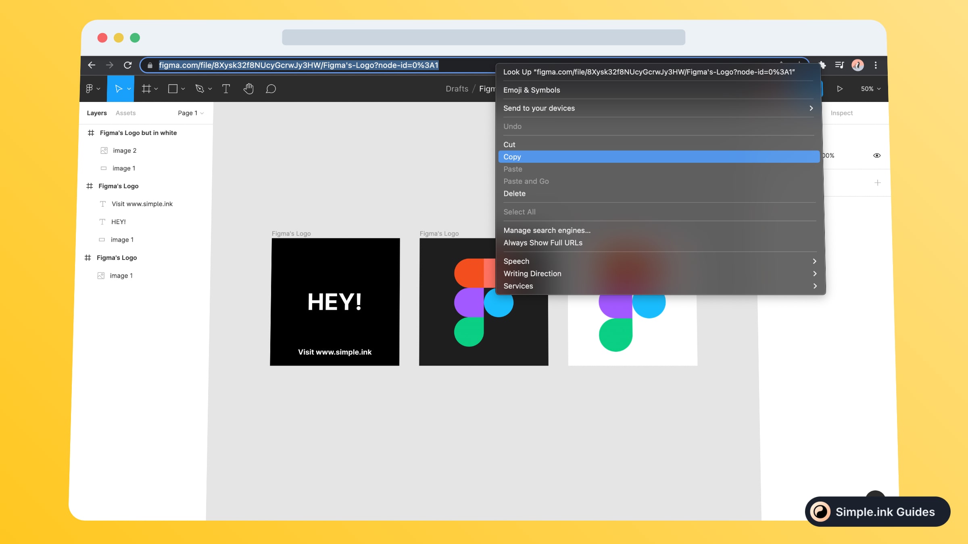Select the 'Visit www.simple.ink' text layer

pyautogui.click(x=142, y=204)
